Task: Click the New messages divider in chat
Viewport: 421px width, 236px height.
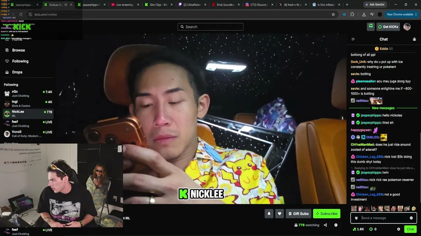Action: coord(383,108)
